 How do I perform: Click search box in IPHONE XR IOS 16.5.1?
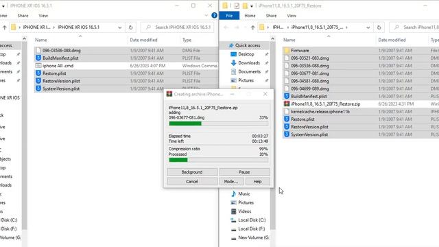click(x=178, y=27)
